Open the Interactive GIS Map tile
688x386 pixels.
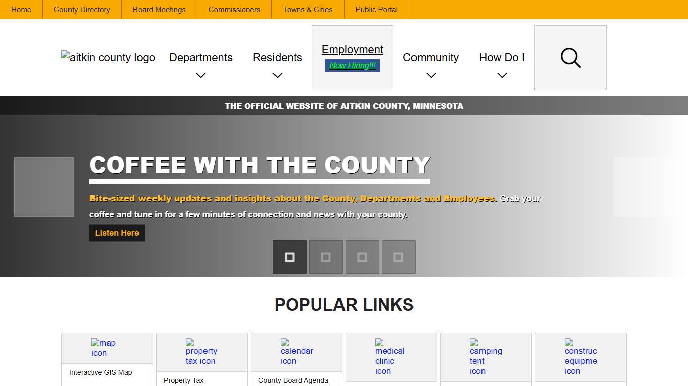(x=101, y=373)
